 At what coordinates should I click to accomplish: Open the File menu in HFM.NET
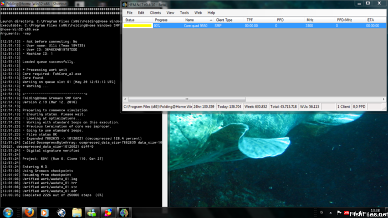[x=129, y=13]
